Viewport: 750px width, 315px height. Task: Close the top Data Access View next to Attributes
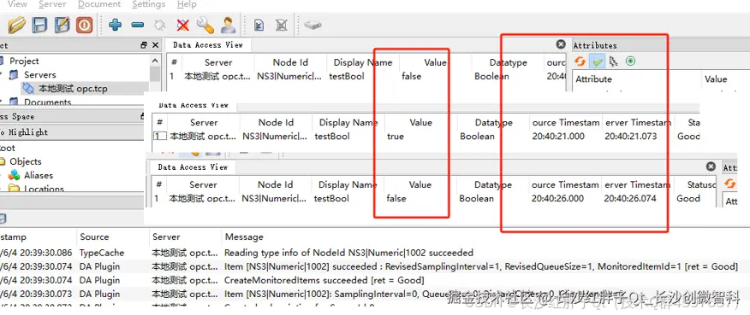tap(561, 44)
